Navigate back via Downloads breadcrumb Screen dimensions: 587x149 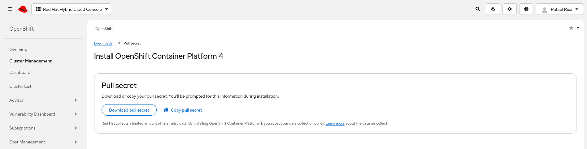pyautogui.click(x=103, y=43)
